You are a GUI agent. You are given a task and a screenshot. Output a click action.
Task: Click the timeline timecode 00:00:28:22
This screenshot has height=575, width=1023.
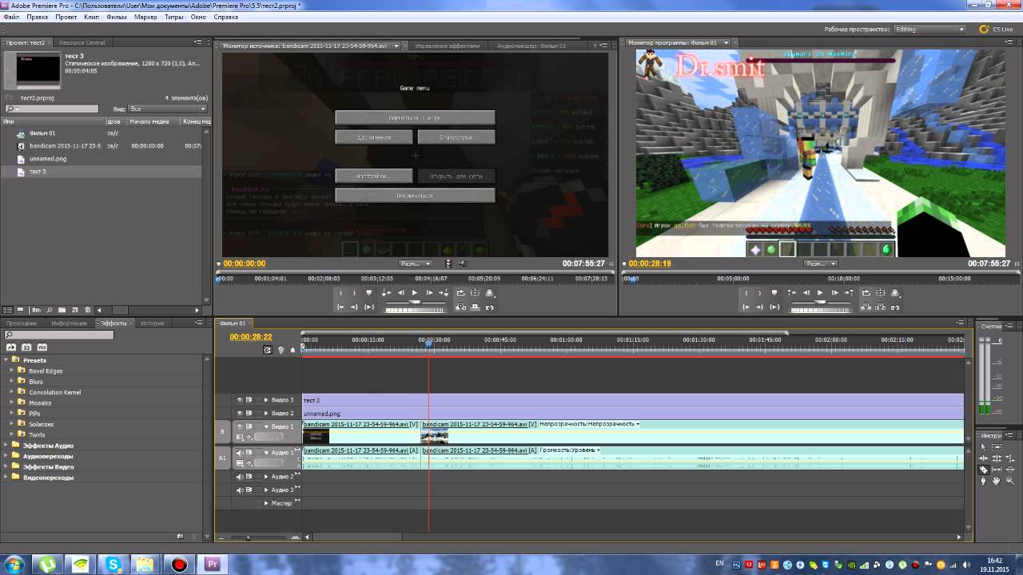click(251, 337)
